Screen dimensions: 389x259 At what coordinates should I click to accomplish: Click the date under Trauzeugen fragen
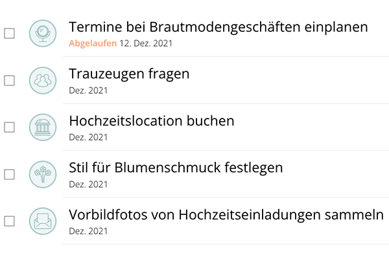point(88,90)
